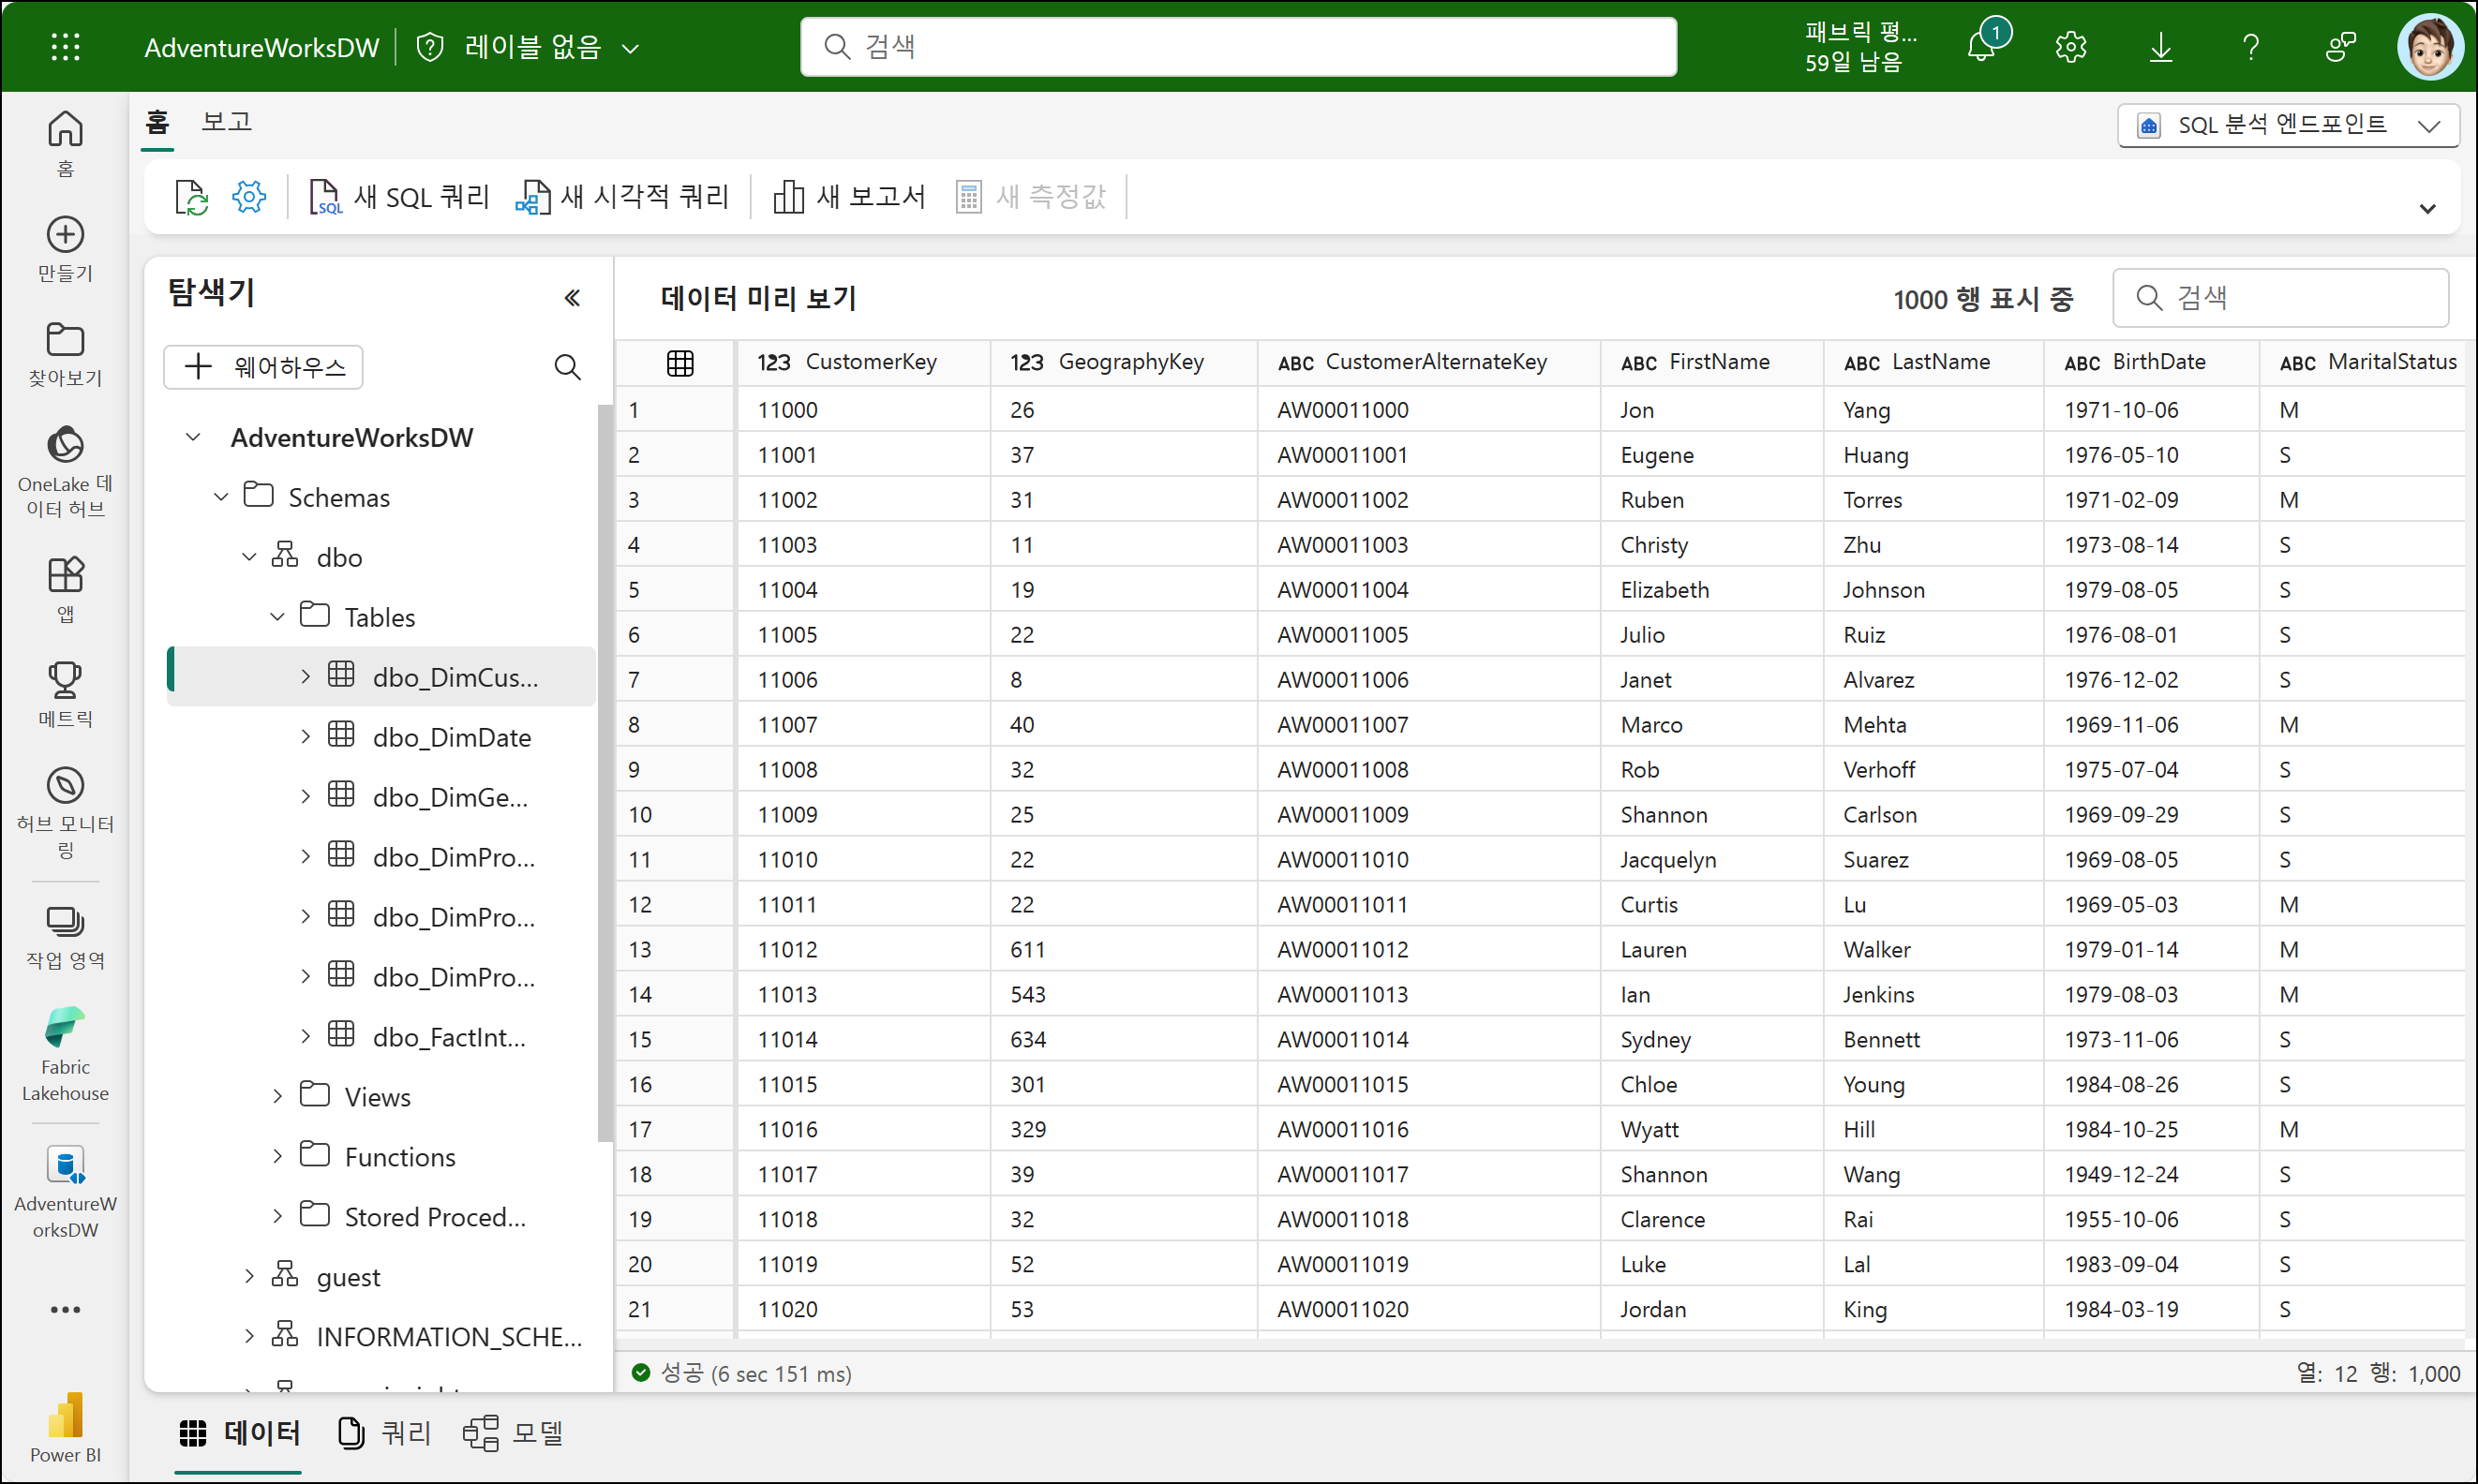
Task: Click the 새 SQL 쿼리 button
Action: point(400,197)
